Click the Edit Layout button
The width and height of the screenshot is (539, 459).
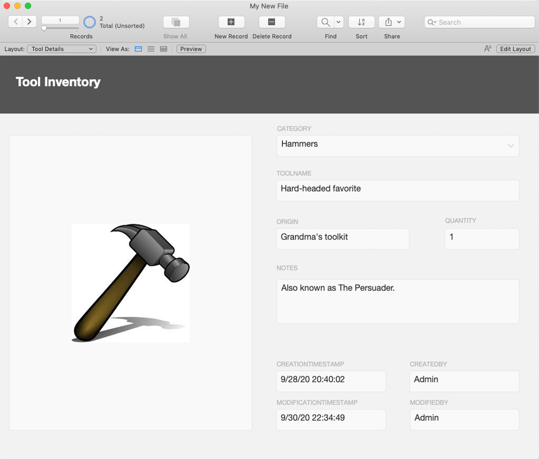516,49
